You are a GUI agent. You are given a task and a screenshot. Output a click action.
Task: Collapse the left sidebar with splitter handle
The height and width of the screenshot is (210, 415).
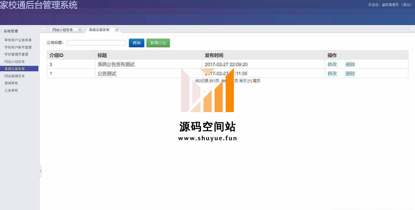[x=40, y=171]
